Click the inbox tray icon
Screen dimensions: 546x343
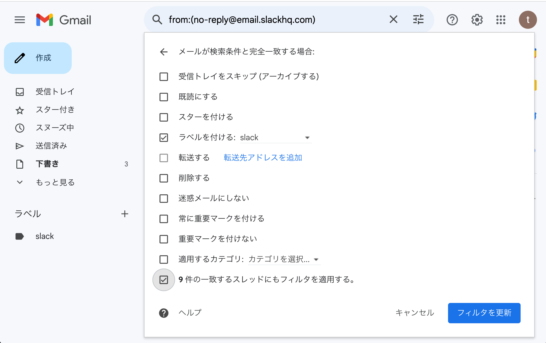point(20,92)
